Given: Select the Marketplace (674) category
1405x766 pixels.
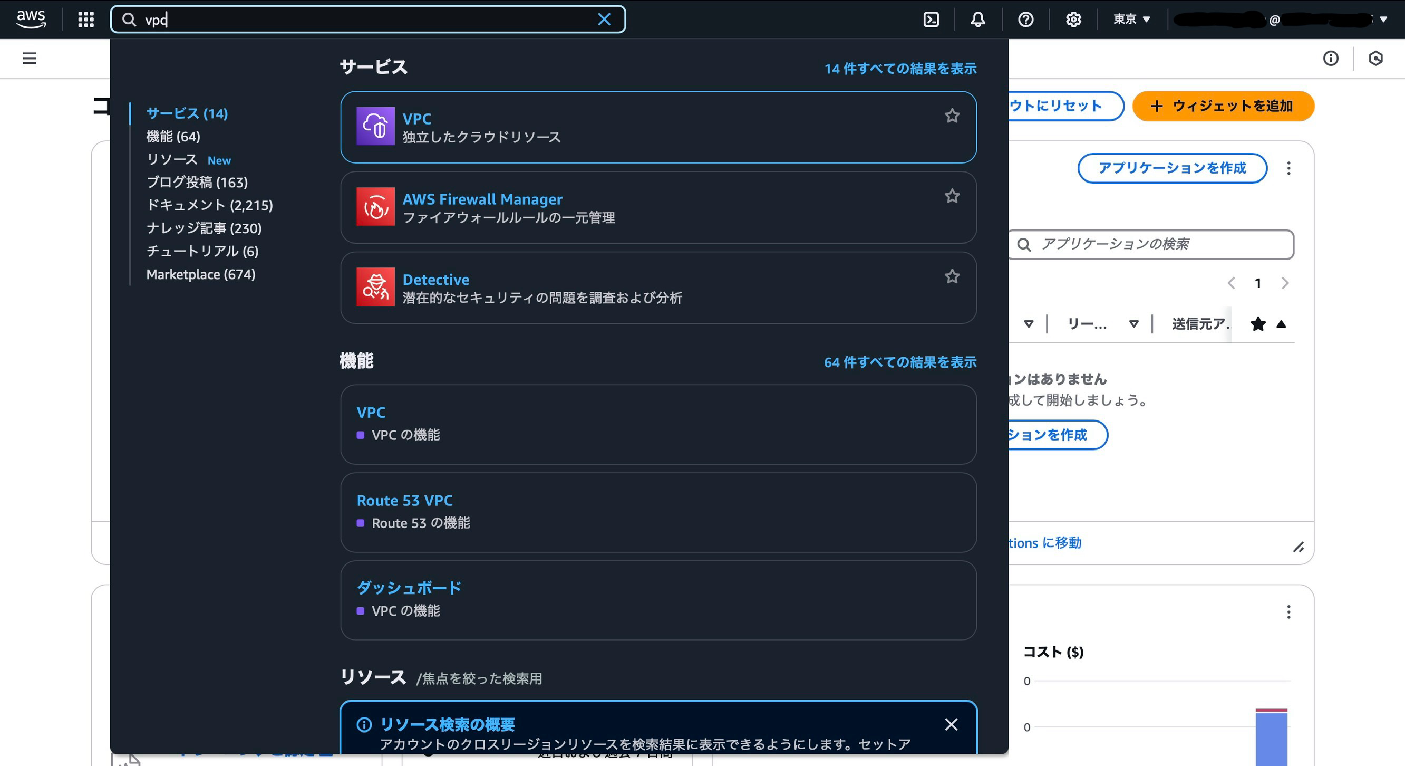Looking at the screenshot, I should (x=201, y=274).
